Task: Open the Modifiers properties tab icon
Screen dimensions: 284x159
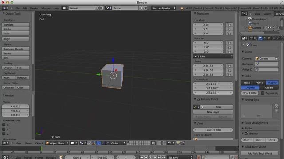Action: [x=278, y=38]
